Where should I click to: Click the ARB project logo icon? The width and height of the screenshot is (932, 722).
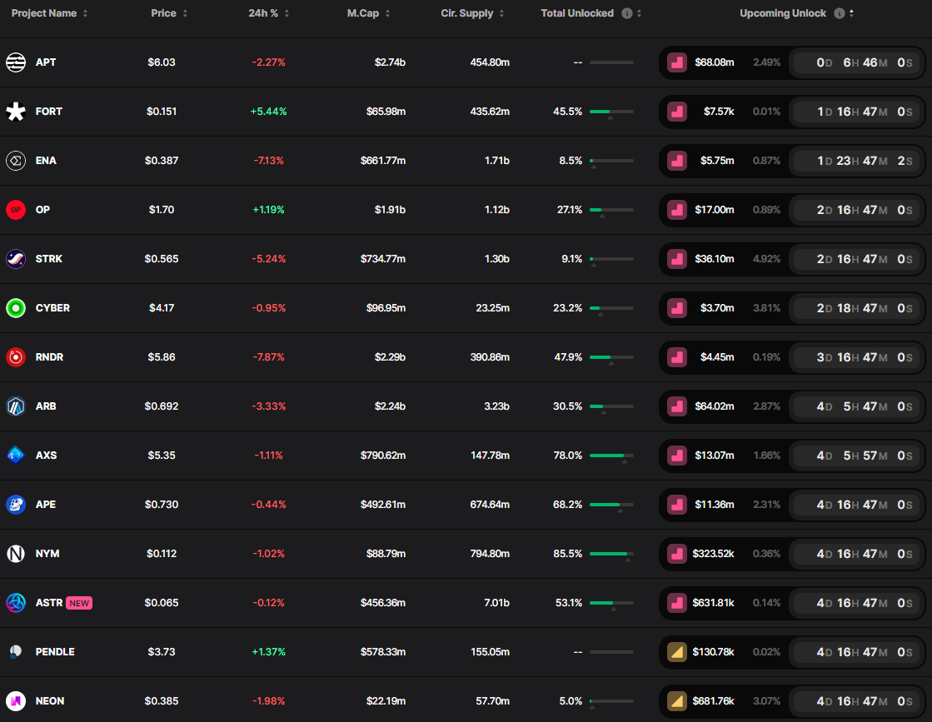(16, 406)
